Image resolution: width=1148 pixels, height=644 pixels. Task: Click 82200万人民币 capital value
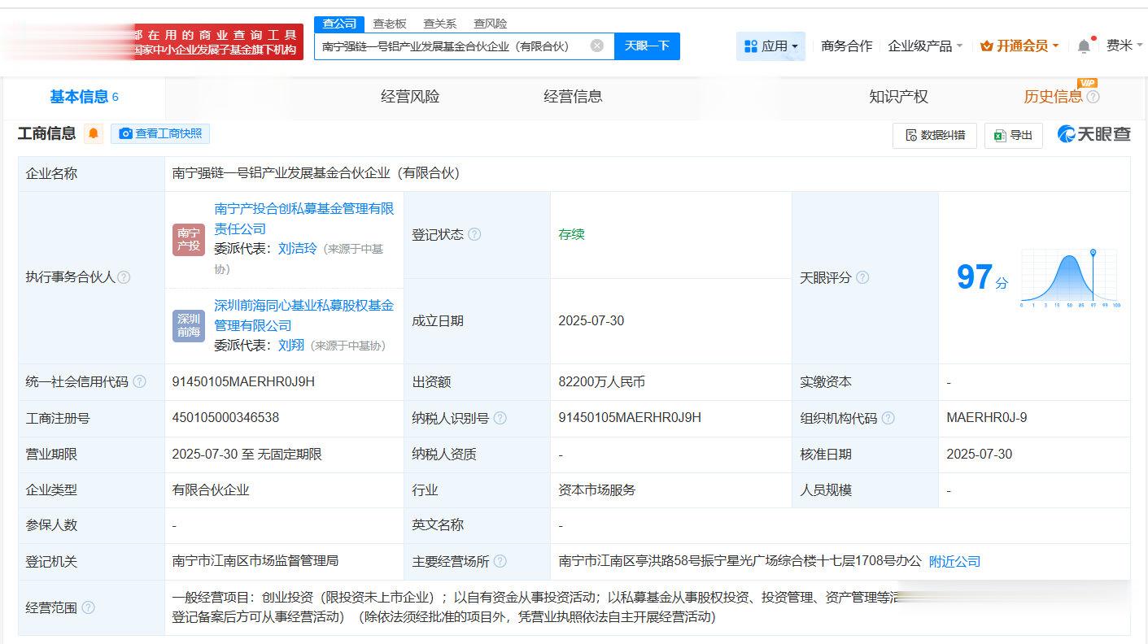tap(601, 381)
